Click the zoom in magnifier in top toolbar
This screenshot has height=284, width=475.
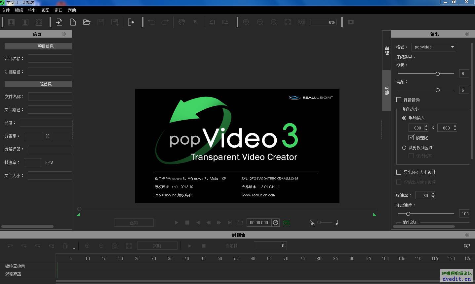[x=246, y=22]
